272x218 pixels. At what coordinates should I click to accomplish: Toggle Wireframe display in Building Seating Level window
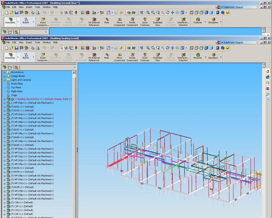192,48
